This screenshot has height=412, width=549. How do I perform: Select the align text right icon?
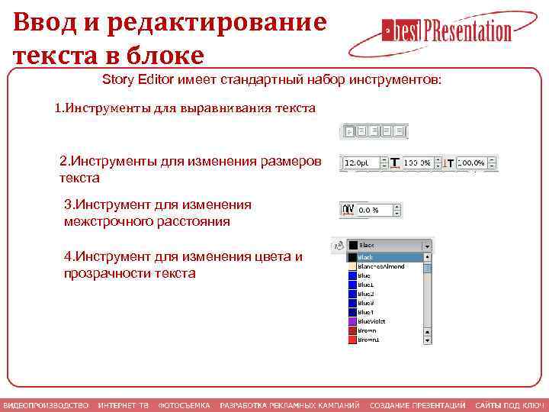pyautogui.click(x=374, y=131)
